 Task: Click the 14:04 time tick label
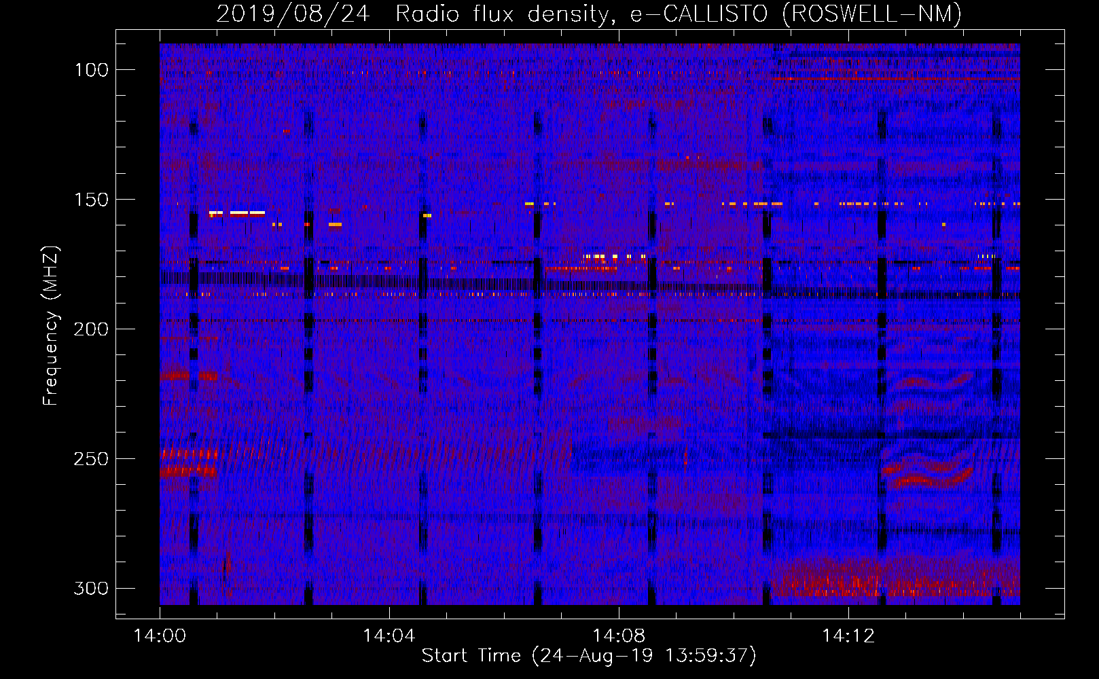pos(389,636)
